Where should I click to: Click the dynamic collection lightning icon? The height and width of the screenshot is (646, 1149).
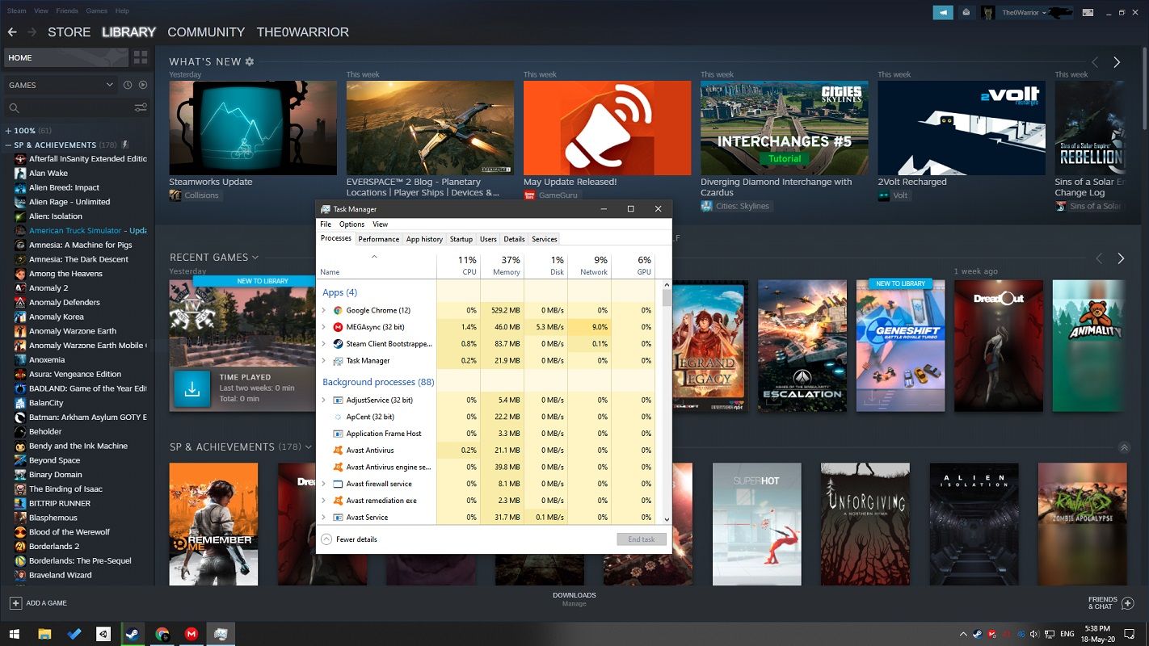pyautogui.click(x=125, y=145)
